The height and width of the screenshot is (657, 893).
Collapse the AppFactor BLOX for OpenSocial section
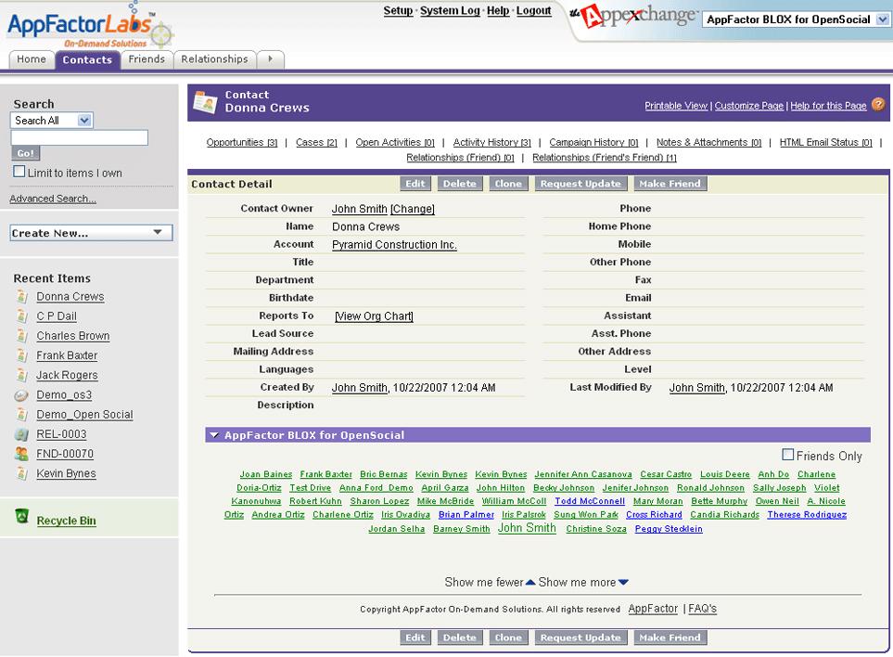pos(214,435)
